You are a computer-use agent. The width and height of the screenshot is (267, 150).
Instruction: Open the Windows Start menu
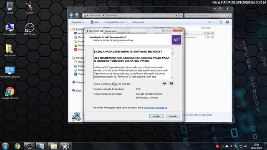point(5,146)
